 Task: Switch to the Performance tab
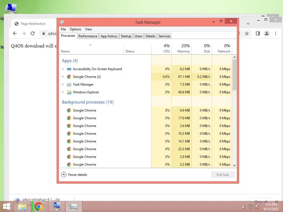pos(88,36)
